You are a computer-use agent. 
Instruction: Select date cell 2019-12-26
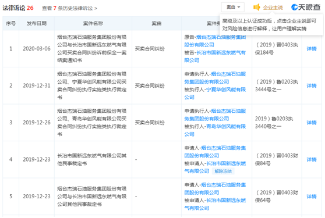pyautogui.click(x=37, y=123)
